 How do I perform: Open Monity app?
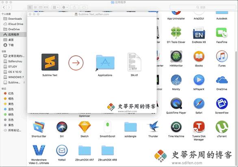click(x=176, y=80)
